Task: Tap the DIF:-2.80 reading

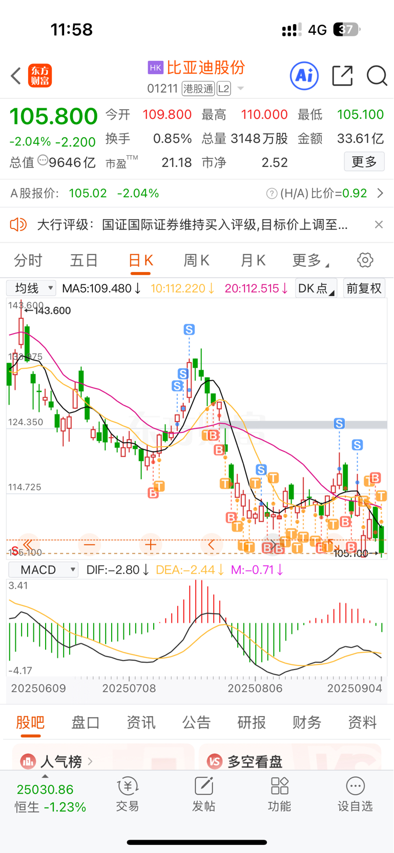Action: (117, 570)
